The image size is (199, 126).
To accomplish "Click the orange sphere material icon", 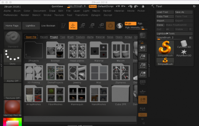I will click(110, 26).
